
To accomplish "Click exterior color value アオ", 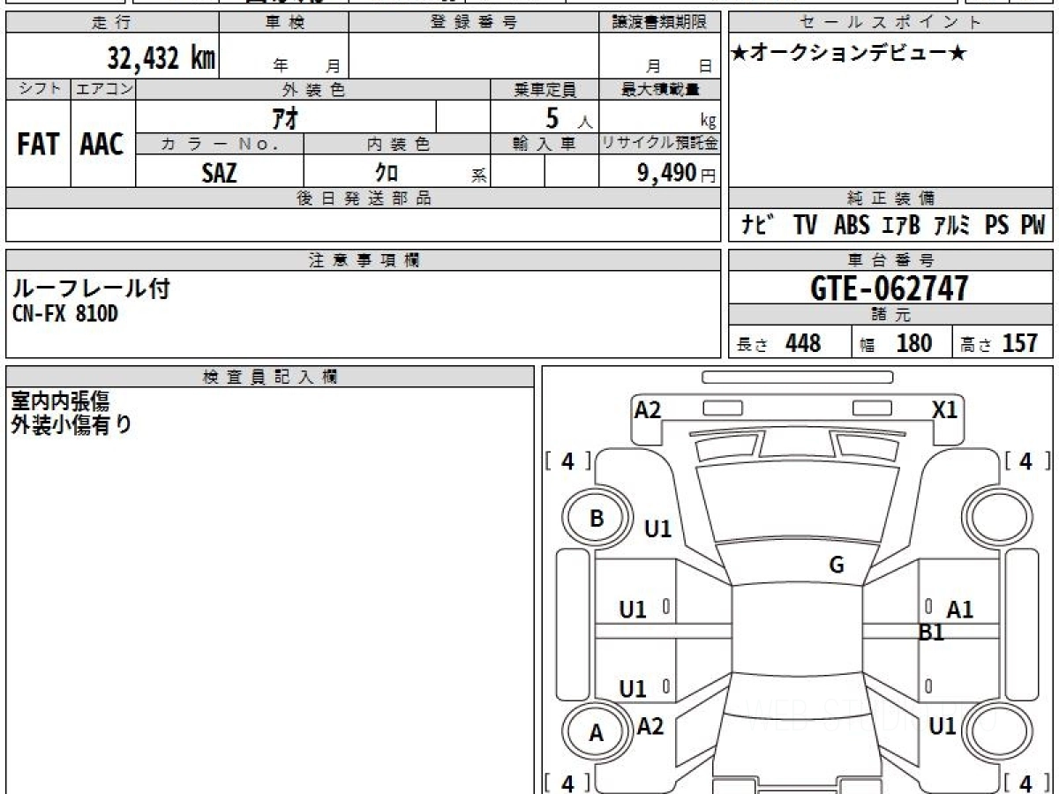I will (x=286, y=116).
